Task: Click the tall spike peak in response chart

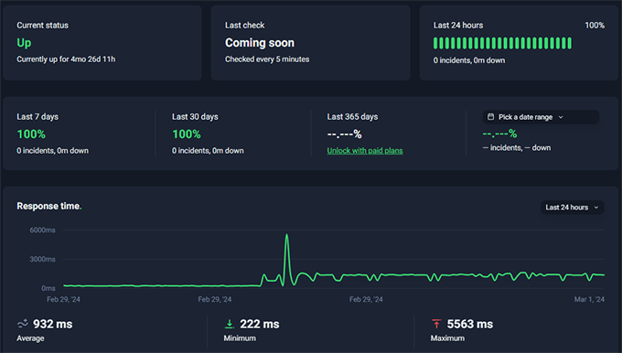Action: coord(287,235)
